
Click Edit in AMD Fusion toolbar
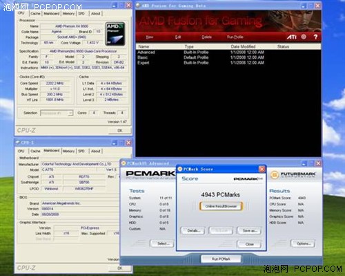click(178, 37)
